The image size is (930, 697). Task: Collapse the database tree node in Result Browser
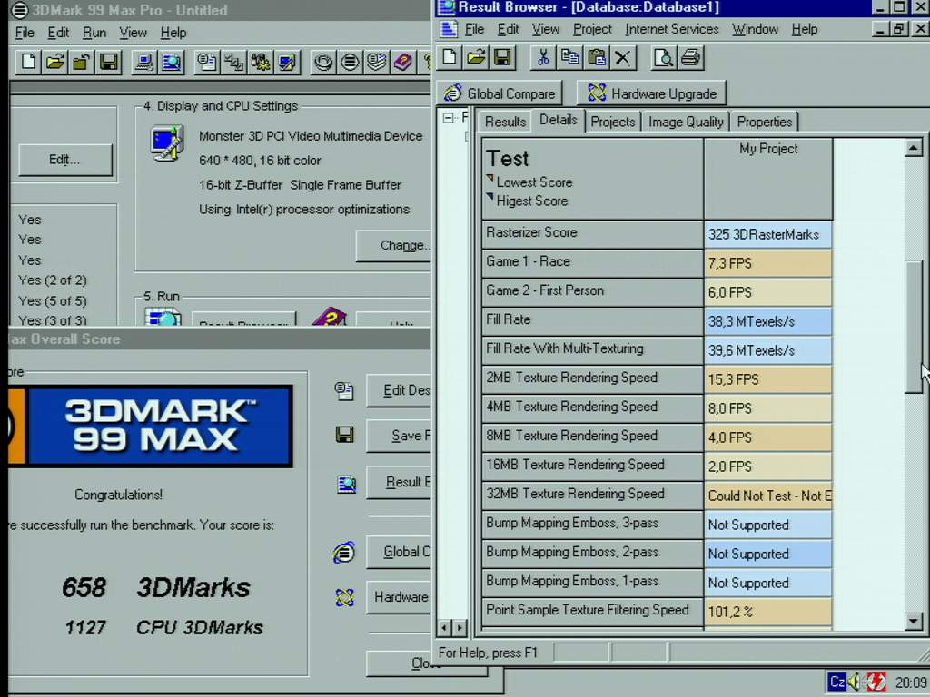pos(449,118)
